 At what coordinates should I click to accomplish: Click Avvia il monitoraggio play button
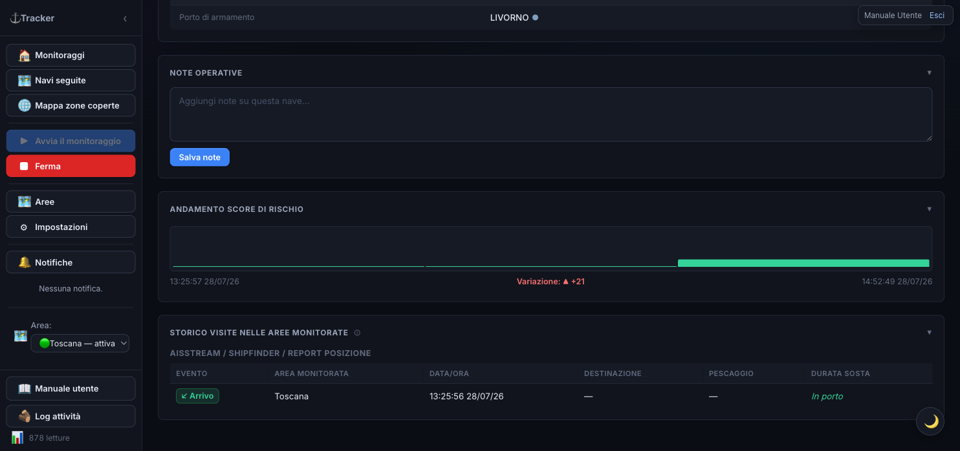pyautogui.click(x=71, y=141)
